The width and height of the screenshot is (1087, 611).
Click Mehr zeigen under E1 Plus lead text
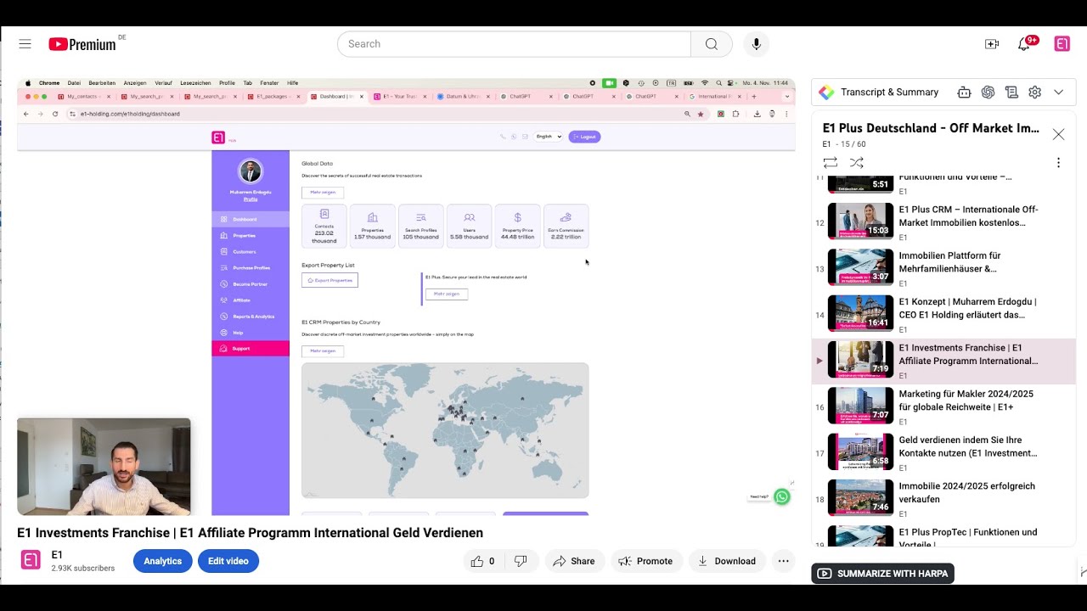447,294
